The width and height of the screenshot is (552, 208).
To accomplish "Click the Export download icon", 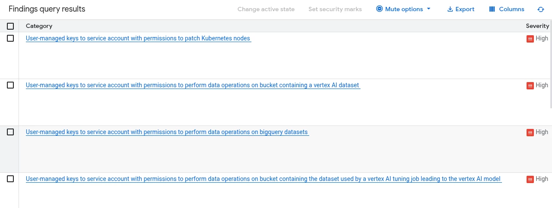I will (x=450, y=9).
